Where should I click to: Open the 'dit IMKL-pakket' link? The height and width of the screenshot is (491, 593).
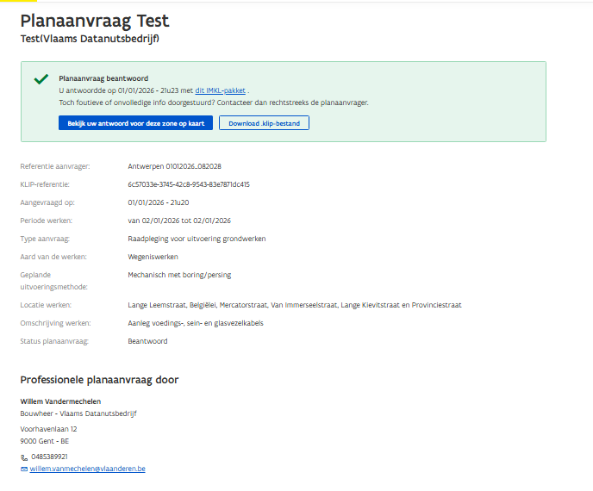coord(220,90)
